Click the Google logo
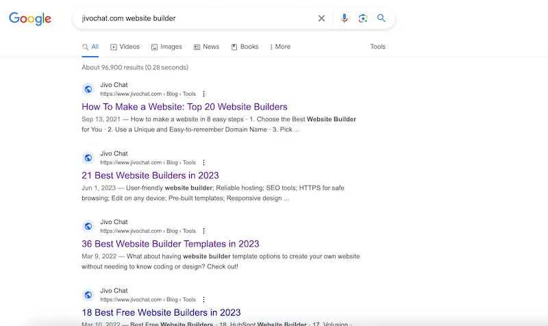Image resolution: width=548 pixels, height=326 pixels. [30, 18]
